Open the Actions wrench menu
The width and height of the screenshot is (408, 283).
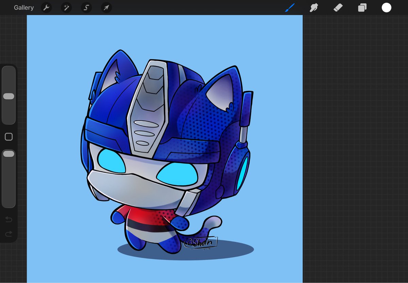click(46, 7)
